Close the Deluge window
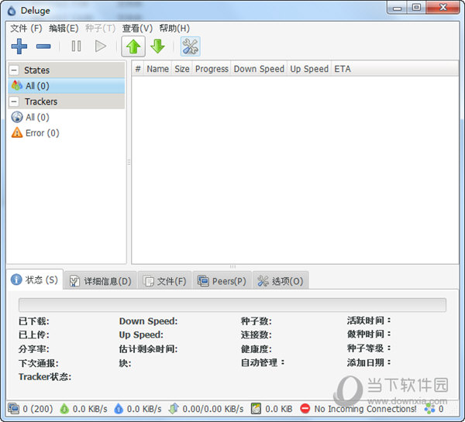The width and height of the screenshot is (465, 422). pyautogui.click(x=443, y=8)
